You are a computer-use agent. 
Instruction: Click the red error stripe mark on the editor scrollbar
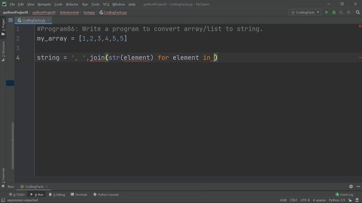tap(360, 58)
